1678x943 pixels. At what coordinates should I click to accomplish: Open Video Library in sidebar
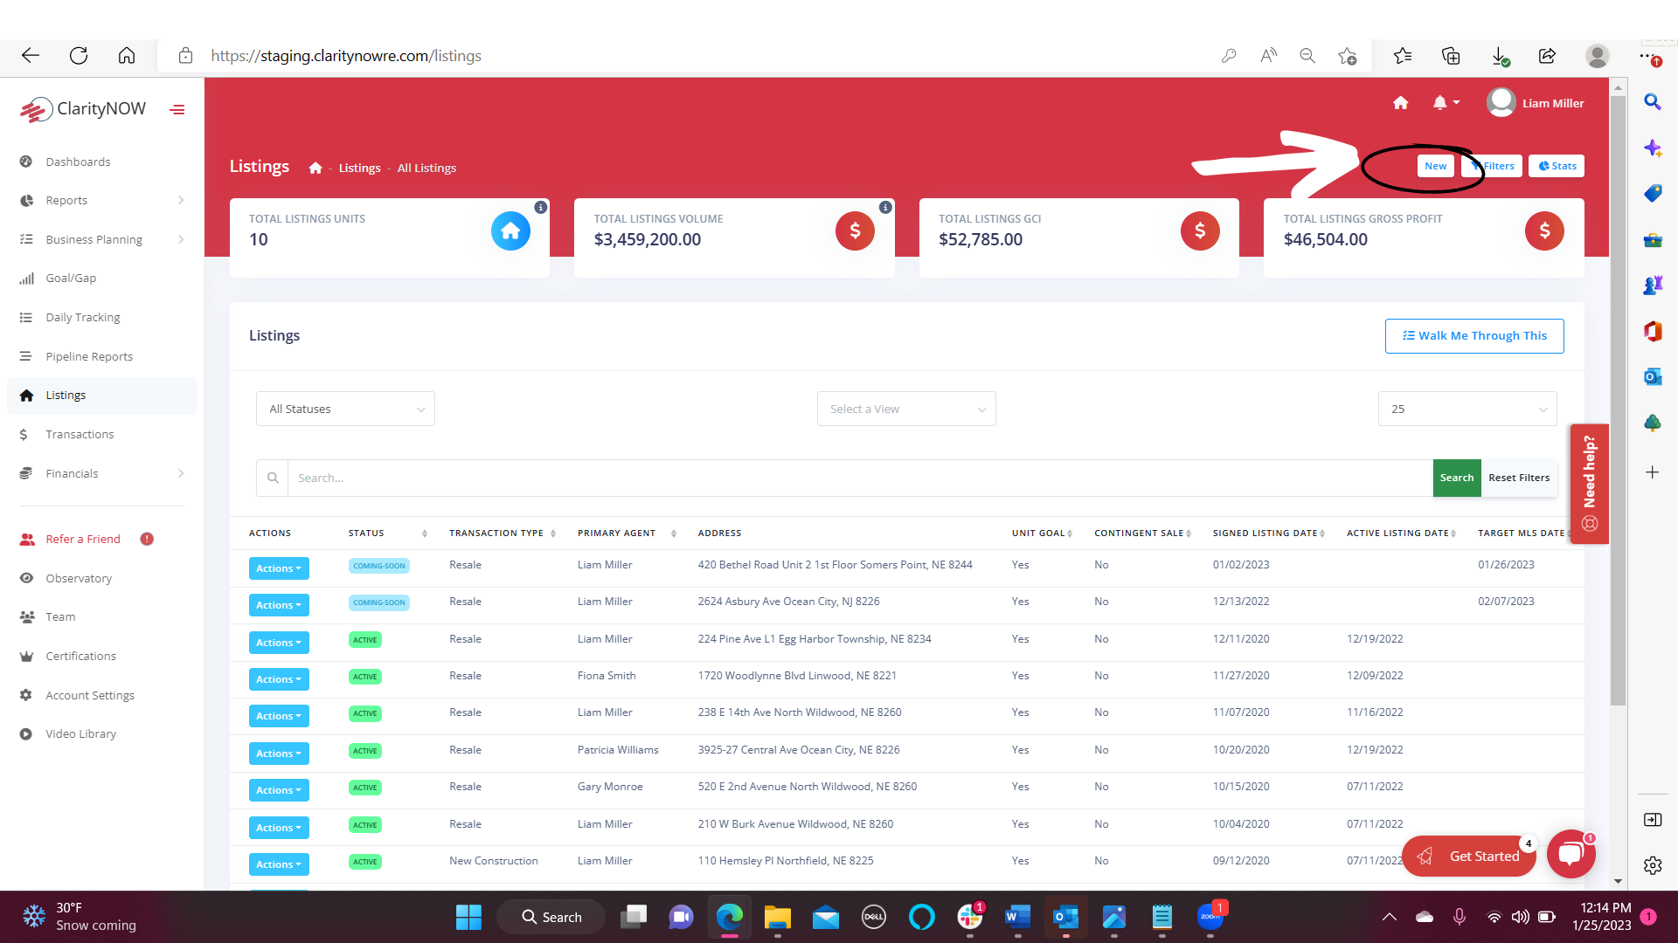click(80, 733)
